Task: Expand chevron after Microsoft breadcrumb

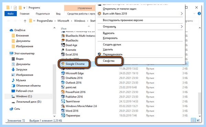Action: pos(72,21)
